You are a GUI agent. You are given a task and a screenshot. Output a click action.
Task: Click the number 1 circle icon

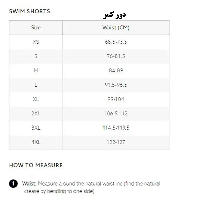click(13, 184)
